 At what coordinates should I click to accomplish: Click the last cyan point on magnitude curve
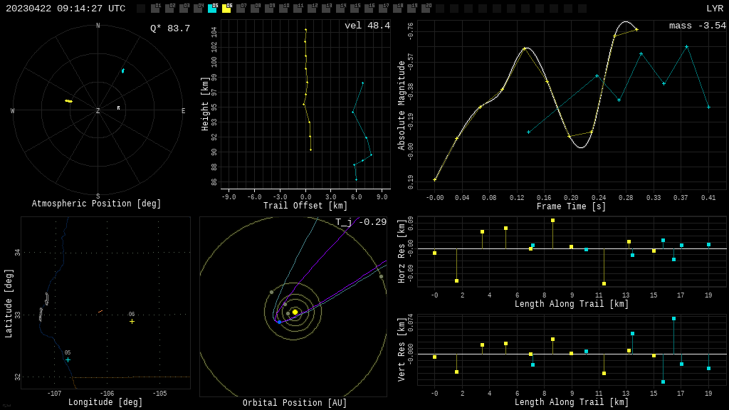click(x=708, y=107)
